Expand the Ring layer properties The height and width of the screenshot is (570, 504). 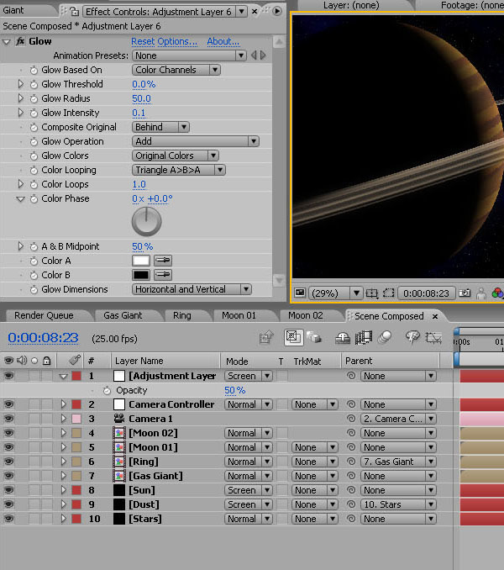coord(63,462)
